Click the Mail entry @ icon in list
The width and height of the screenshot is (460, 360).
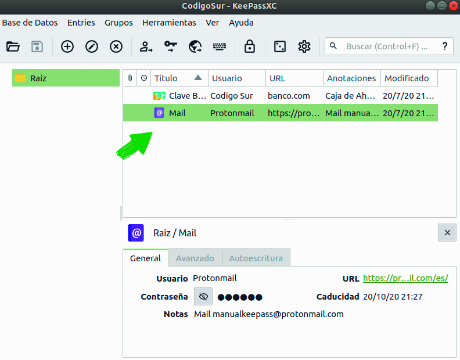tap(159, 113)
